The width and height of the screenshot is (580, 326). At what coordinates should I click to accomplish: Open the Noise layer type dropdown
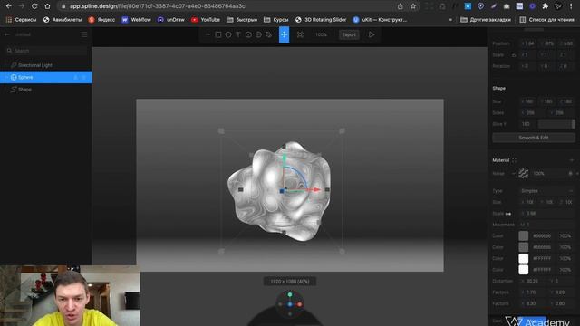pos(514,173)
